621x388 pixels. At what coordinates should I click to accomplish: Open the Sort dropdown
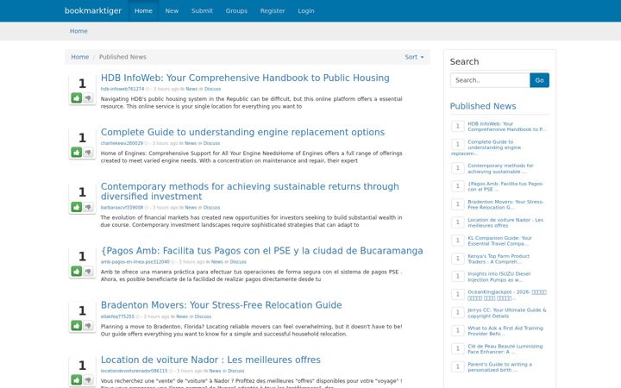(414, 57)
